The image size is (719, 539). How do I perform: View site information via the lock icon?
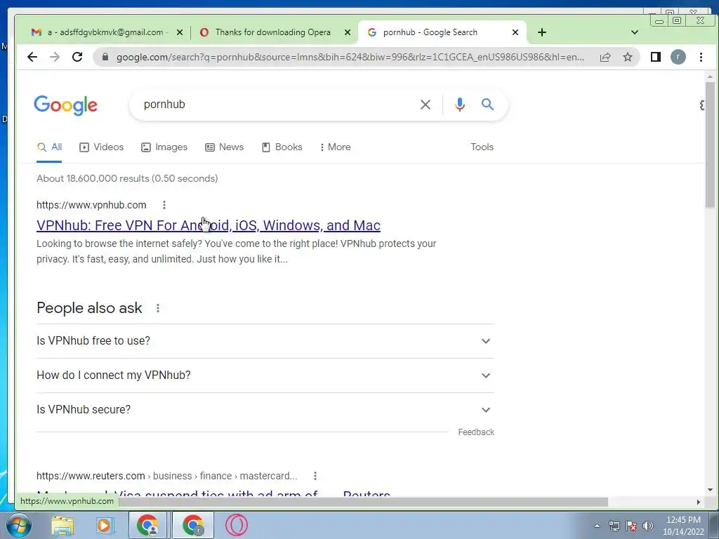[x=105, y=57]
